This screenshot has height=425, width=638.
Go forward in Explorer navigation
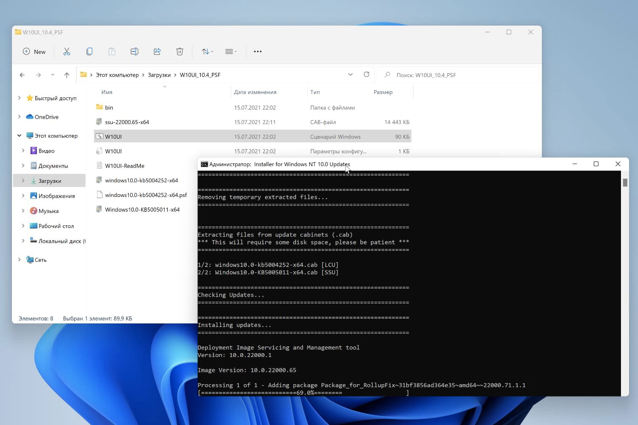38,75
